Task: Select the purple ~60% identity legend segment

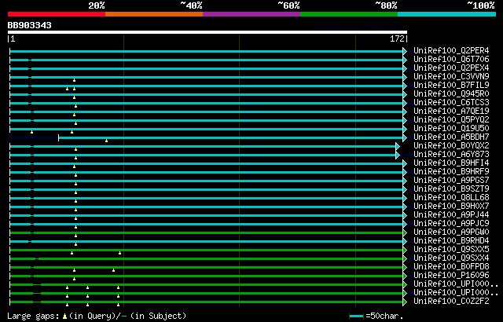Action: [251, 14]
